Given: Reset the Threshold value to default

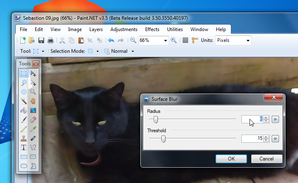Looking at the screenshot, I should click(275, 139).
